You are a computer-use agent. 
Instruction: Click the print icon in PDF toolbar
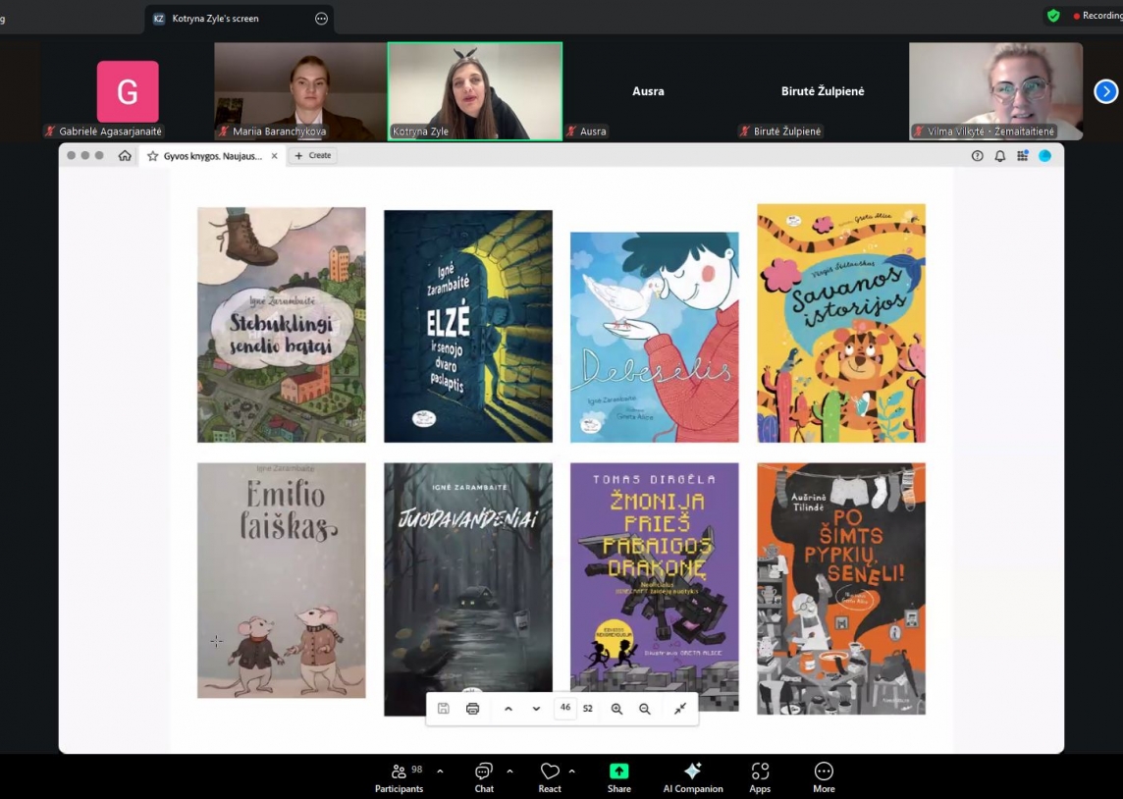(x=472, y=709)
